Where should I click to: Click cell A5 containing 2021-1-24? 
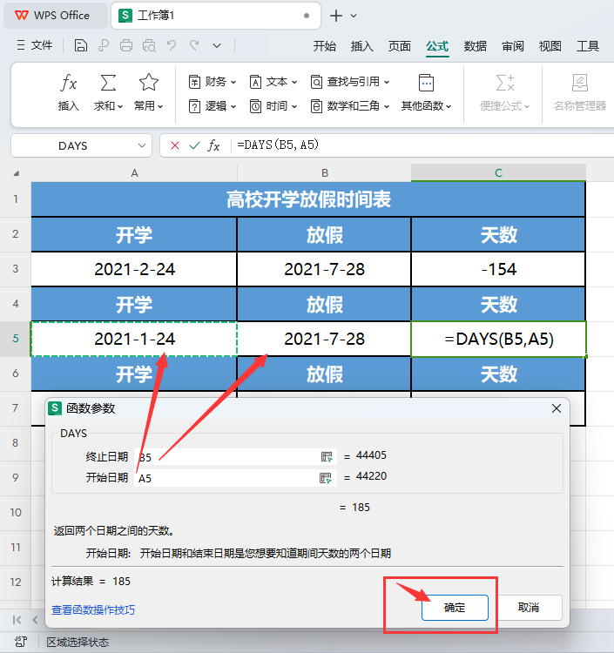[134, 339]
